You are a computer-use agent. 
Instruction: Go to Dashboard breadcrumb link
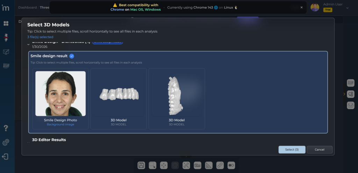click(27, 7)
